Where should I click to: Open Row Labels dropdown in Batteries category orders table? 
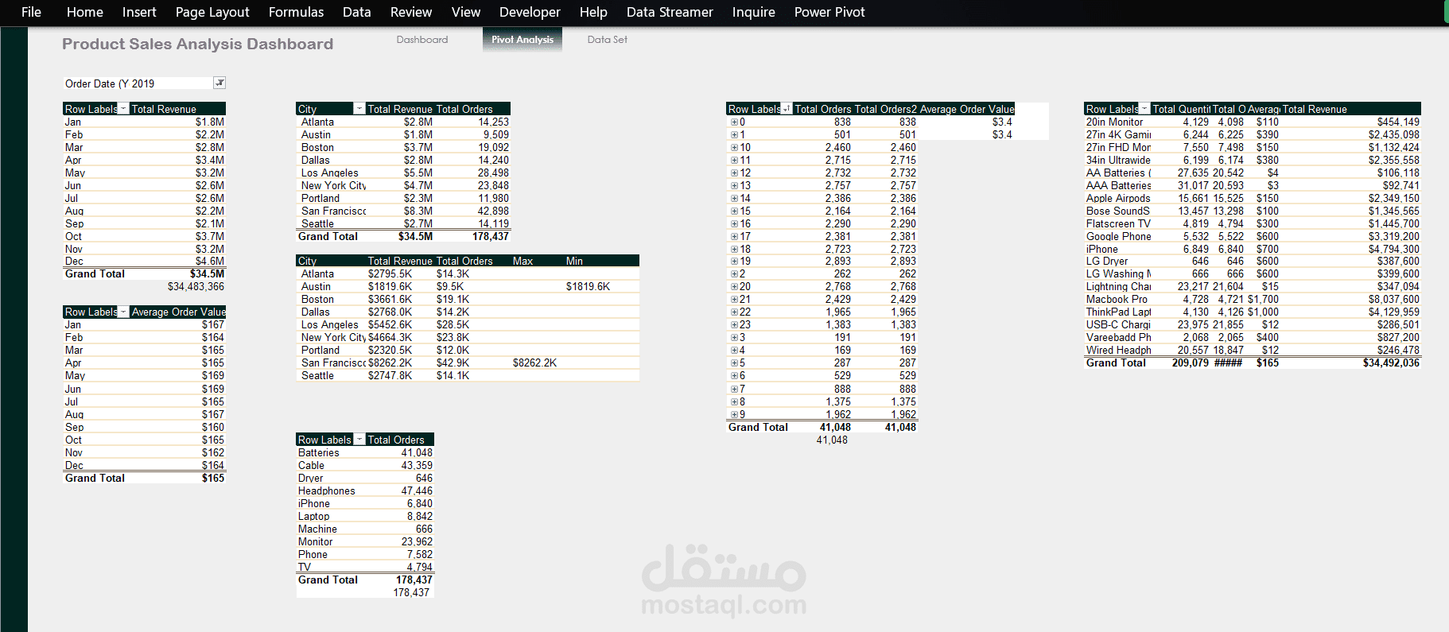tap(359, 440)
